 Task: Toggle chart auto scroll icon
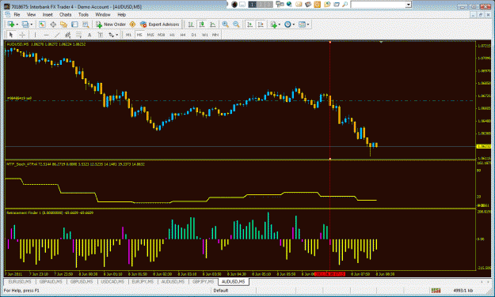(x=250, y=24)
